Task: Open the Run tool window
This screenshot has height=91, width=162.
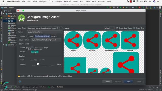Action: (x=51, y=87)
